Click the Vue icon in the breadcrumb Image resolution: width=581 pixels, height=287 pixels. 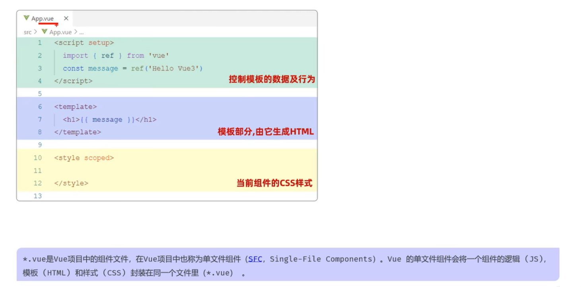click(45, 31)
